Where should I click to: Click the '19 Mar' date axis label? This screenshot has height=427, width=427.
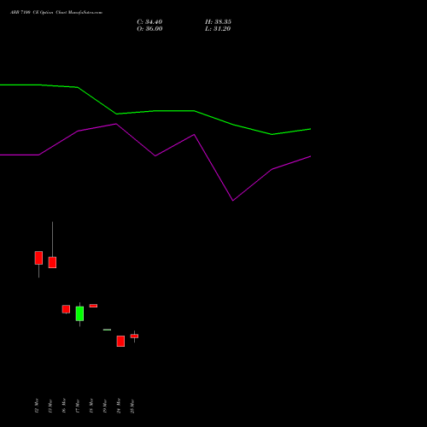click(105, 406)
